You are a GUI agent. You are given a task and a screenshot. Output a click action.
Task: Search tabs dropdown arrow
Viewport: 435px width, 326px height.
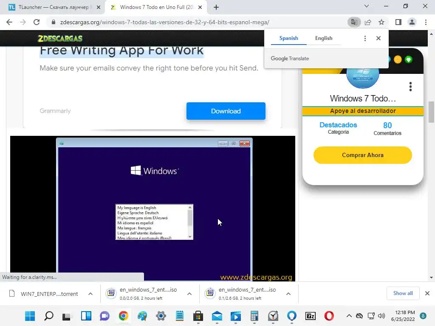pyautogui.click(x=367, y=6)
